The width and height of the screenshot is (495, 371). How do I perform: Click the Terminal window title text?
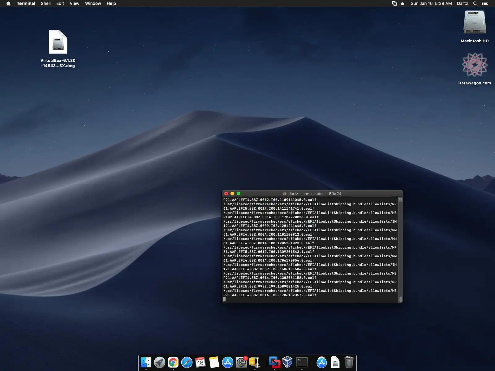[x=315, y=194]
